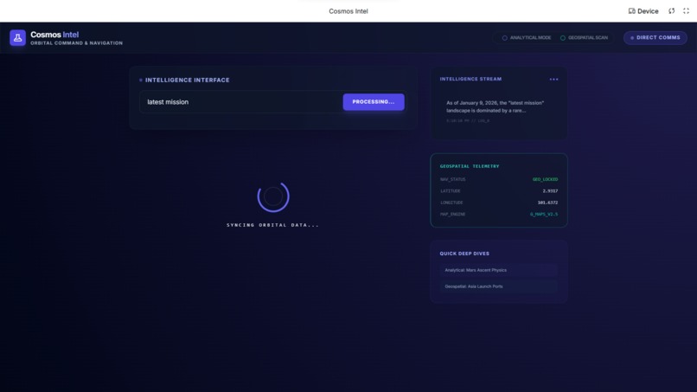Viewport: 697px width, 392px height.
Task: Select the Geospatial Scan radio option
Action: (584, 38)
